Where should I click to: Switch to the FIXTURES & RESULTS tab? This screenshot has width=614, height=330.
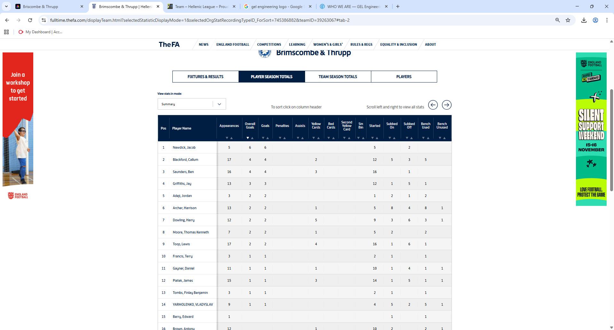(x=206, y=77)
